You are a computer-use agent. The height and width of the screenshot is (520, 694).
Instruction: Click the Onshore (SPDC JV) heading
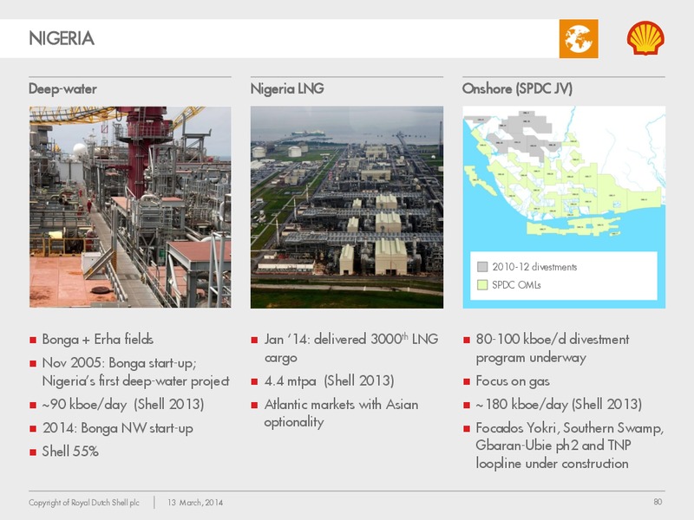[x=517, y=89]
